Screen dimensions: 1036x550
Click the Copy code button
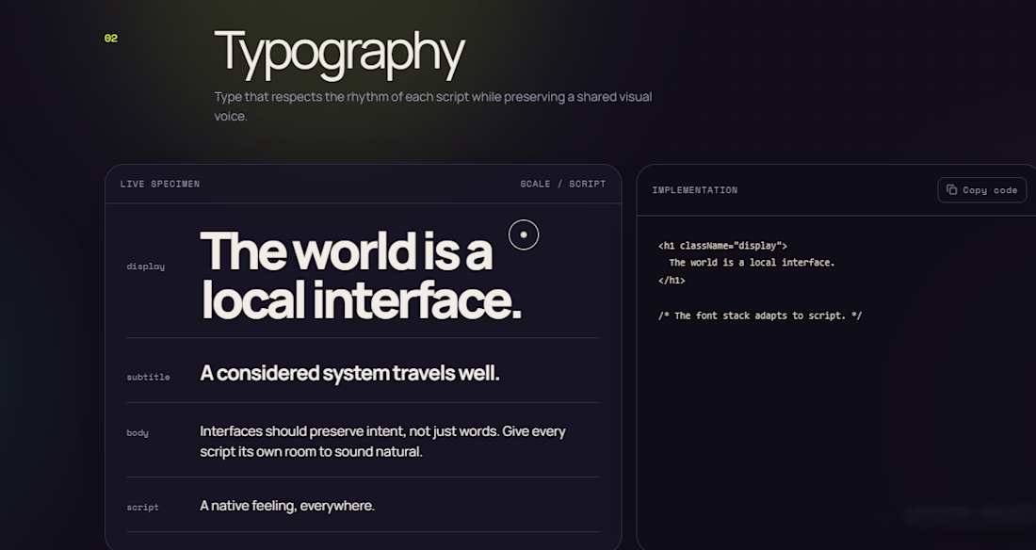coord(981,189)
